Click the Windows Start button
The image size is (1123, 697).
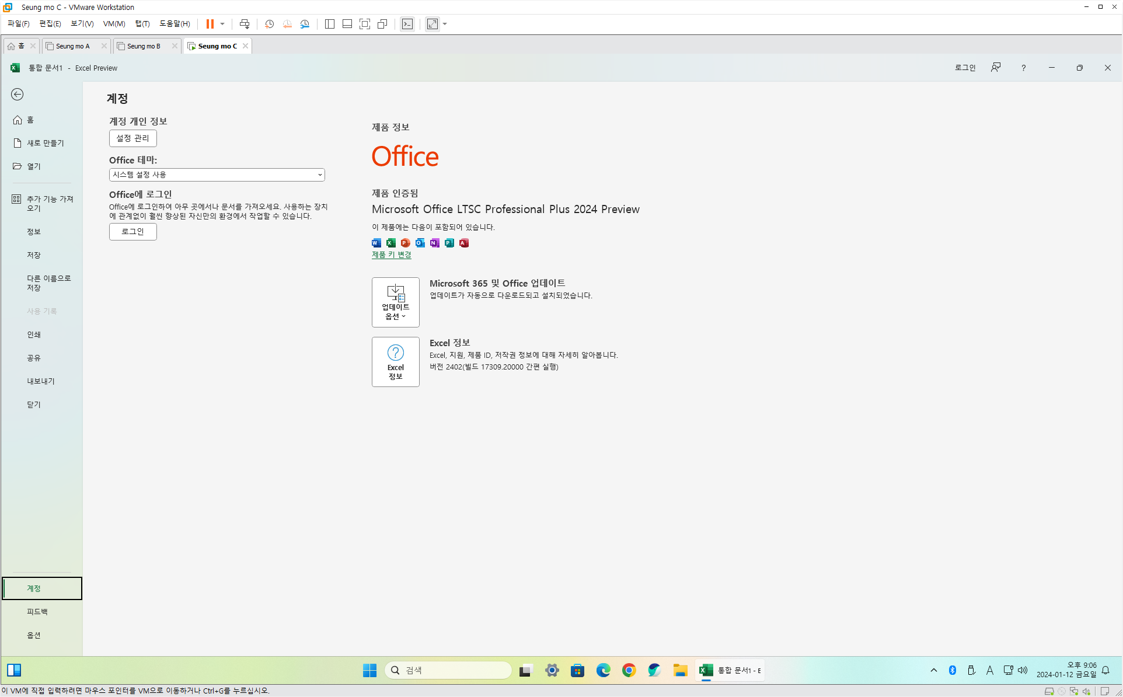click(369, 670)
